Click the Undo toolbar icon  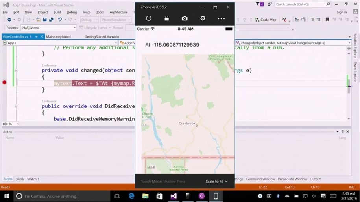[60, 20]
